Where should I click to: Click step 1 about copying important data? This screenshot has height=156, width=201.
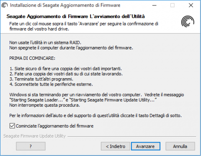pos(66,69)
